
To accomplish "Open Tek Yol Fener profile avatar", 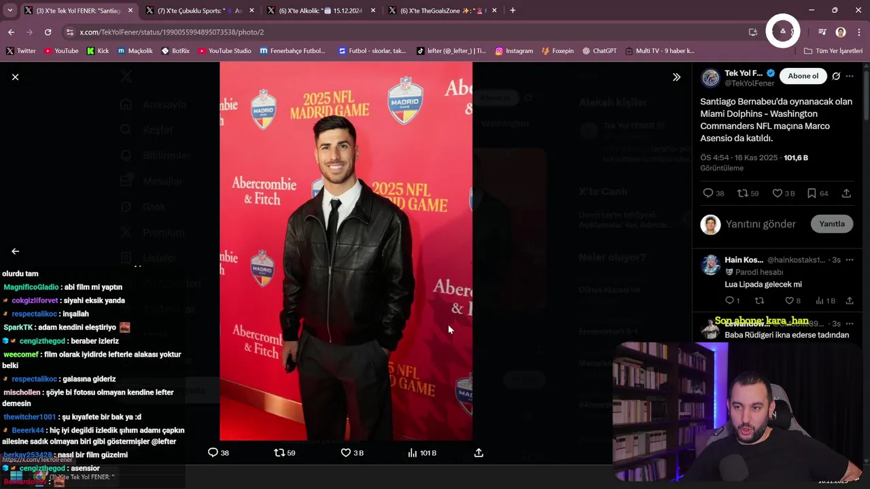I will point(710,78).
